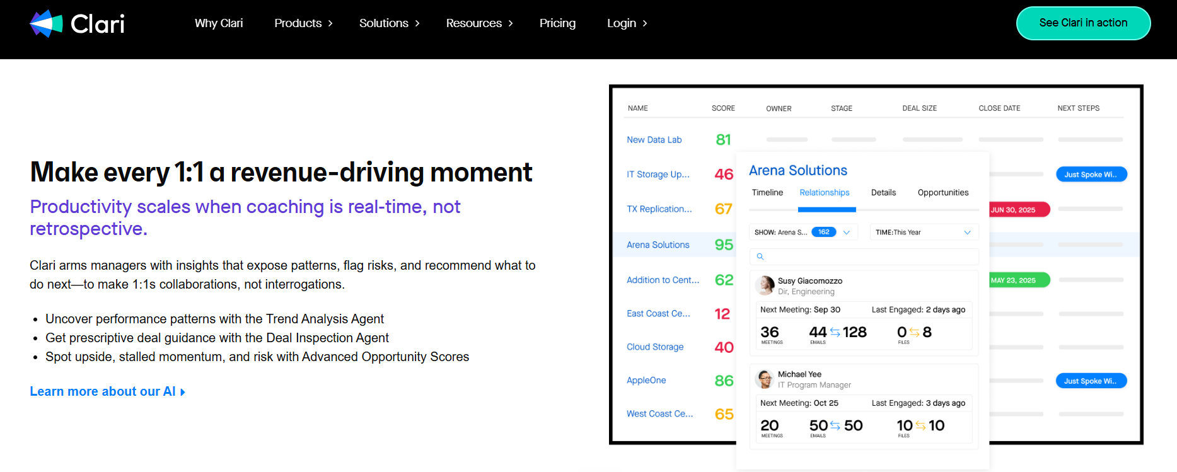Click Susy's emails exchange arrows icon
Image resolution: width=1177 pixels, height=472 pixels.
point(835,332)
